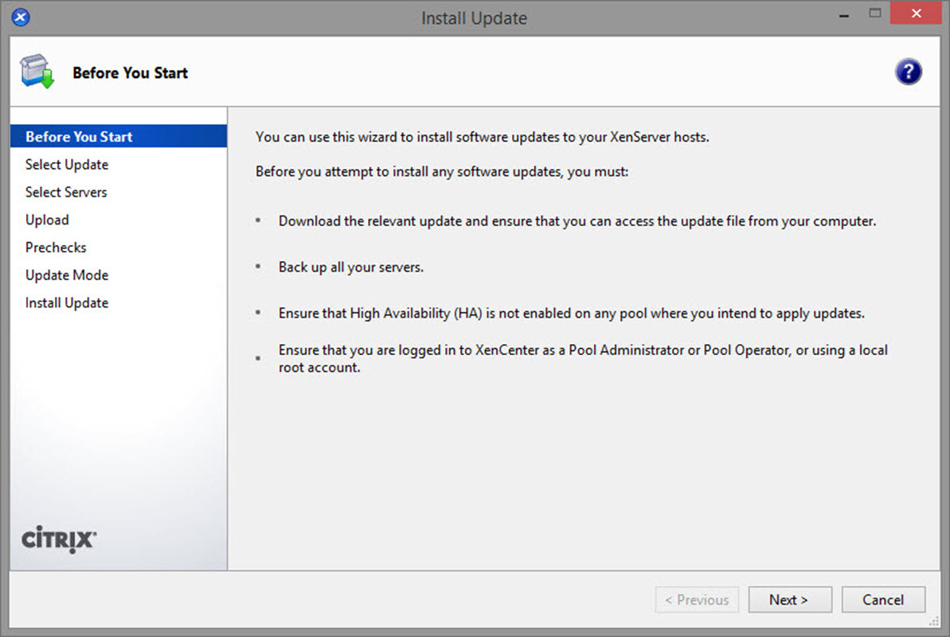Viewport: 950px width, 637px height.
Task: Jump to the Upload step
Action: (x=47, y=220)
